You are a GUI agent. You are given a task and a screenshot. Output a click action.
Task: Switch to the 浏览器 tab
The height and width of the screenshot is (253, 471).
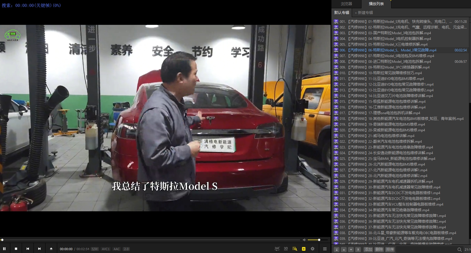(346, 4)
